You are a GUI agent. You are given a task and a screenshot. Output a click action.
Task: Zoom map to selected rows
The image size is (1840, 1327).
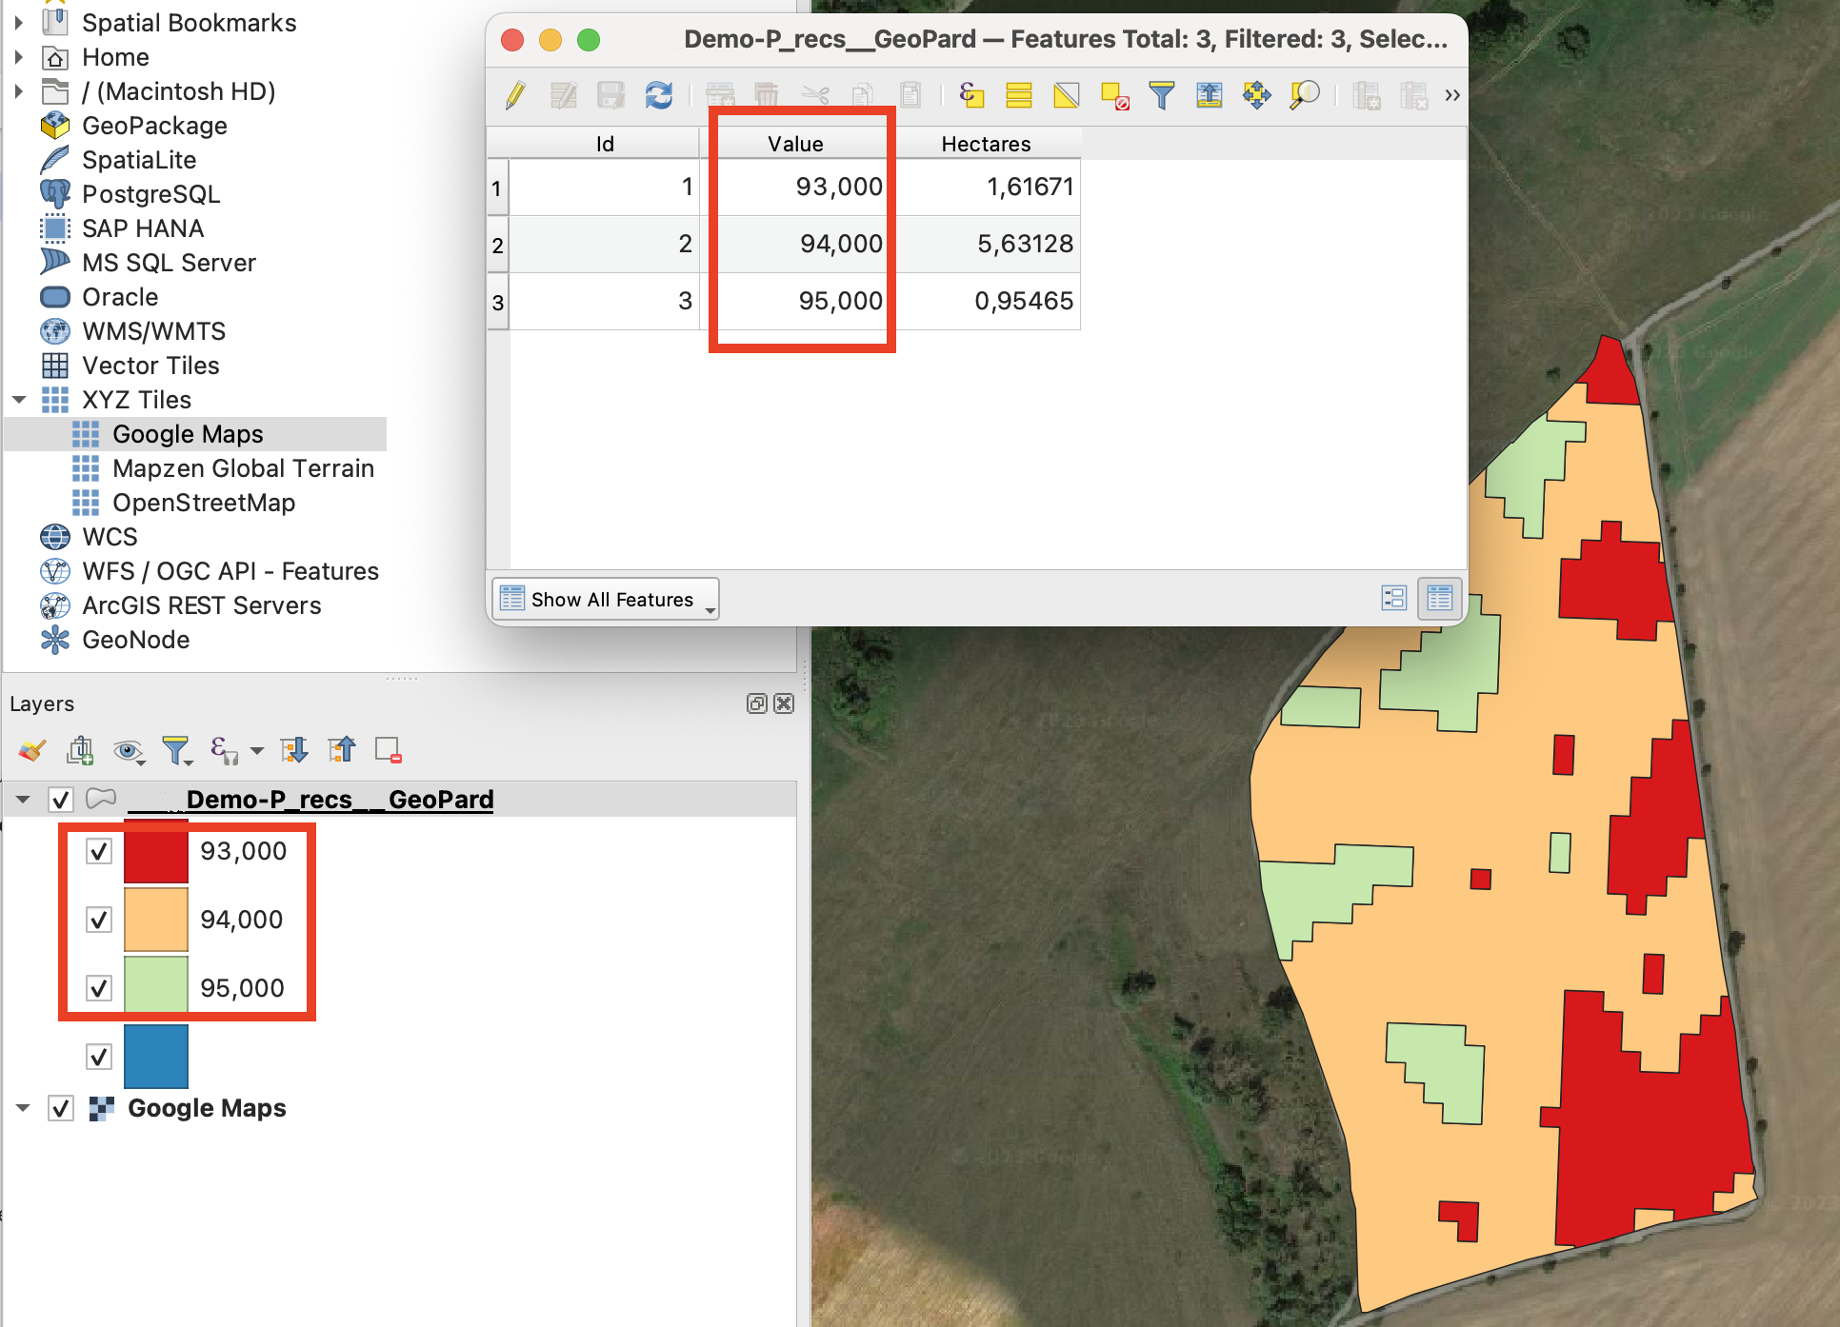1304,95
